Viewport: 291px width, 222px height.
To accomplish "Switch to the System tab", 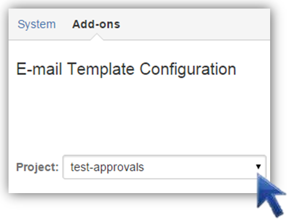I will [36, 24].
